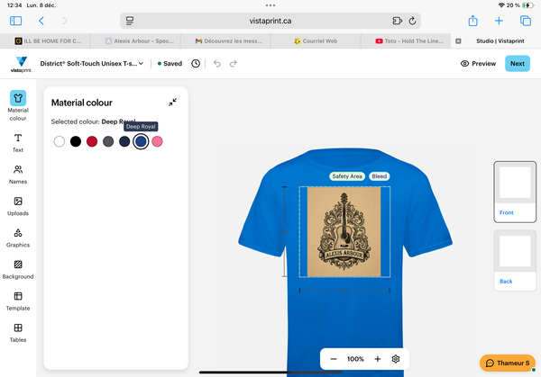Zoom in with the plus button

click(x=377, y=359)
